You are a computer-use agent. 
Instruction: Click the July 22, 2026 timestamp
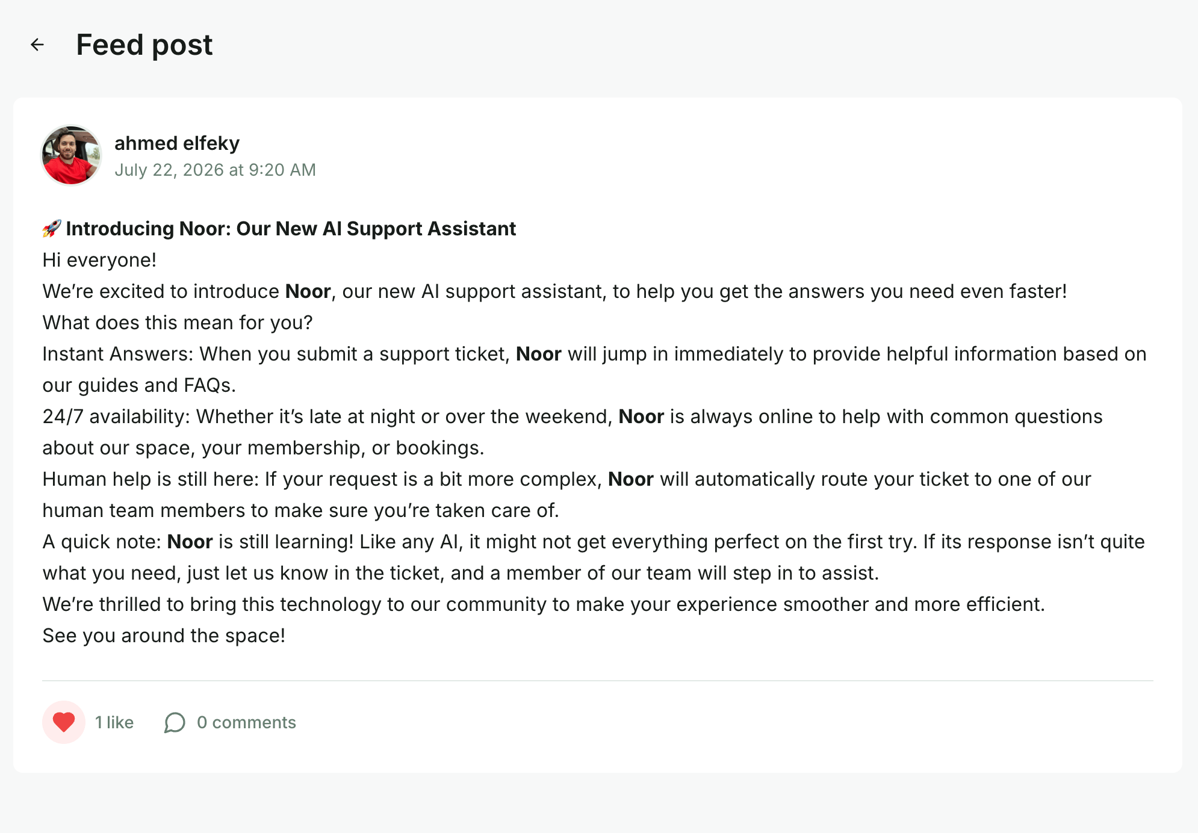[x=215, y=170]
